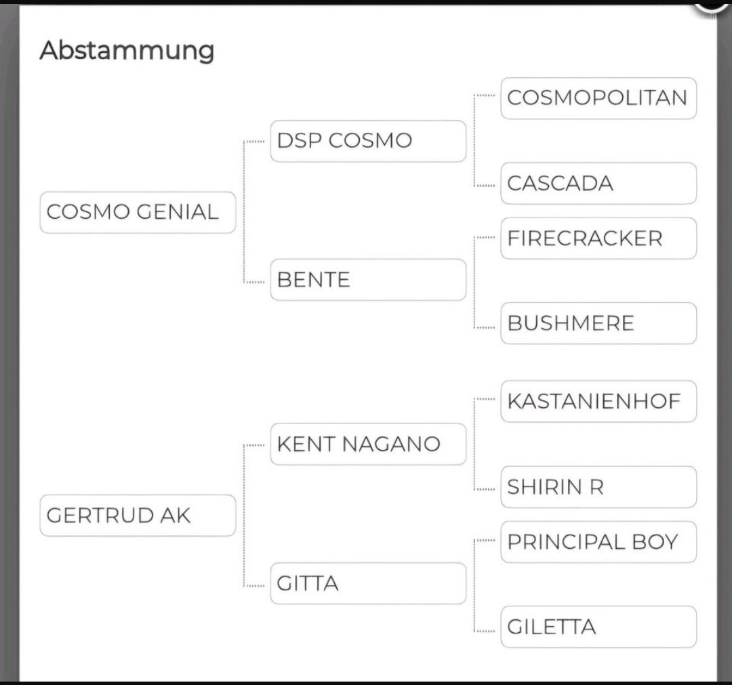Screen dimensions: 732x685
Task: Click the KASTANIENHOF pedigree box
Action: 598,401
